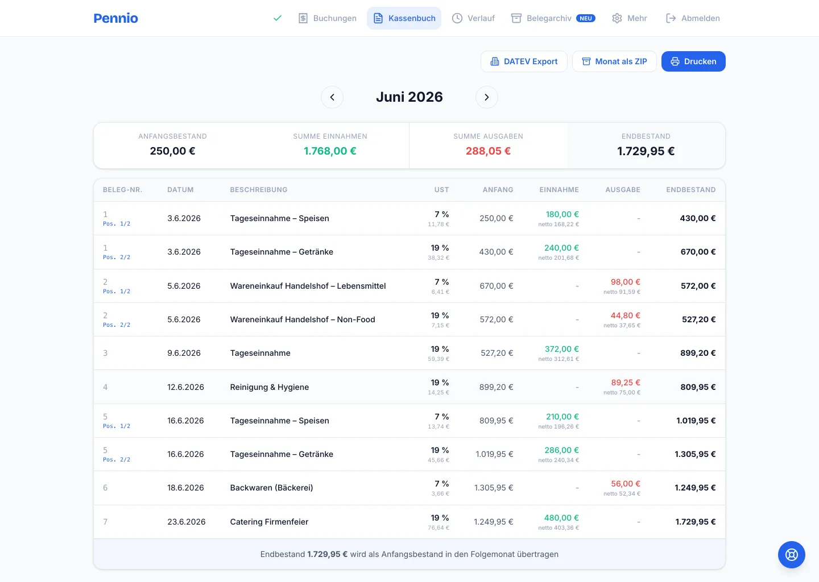
Task: Click the green checkmark status icon
Action: [278, 18]
